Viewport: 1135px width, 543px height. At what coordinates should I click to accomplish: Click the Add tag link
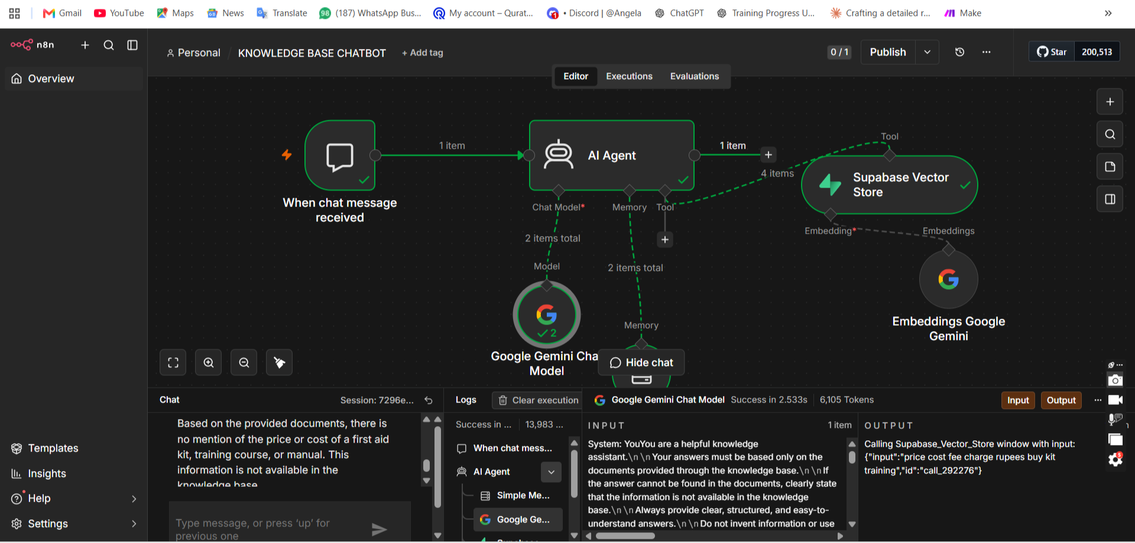pyautogui.click(x=422, y=53)
